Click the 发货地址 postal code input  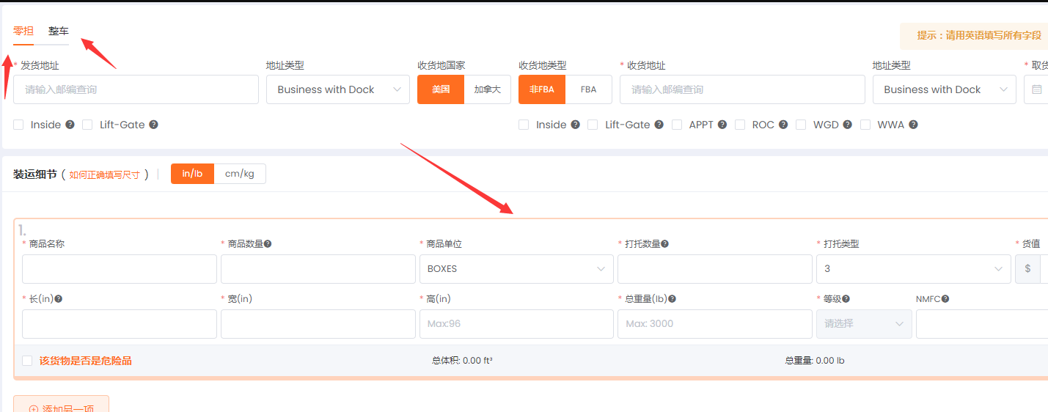[x=136, y=89]
